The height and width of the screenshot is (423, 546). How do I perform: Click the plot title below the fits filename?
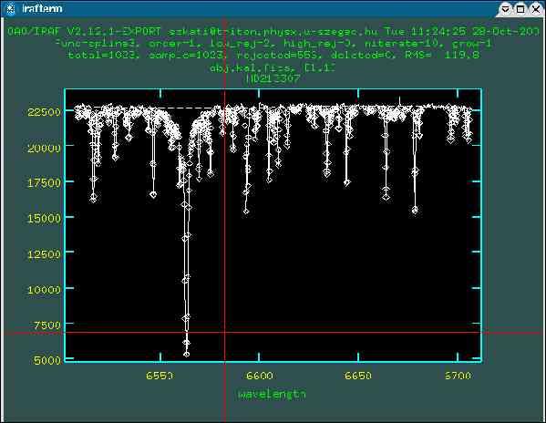pos(273,78)
